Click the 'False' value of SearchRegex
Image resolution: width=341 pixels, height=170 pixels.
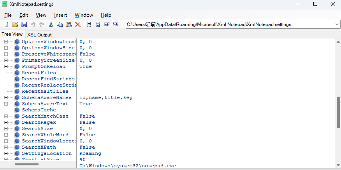(x=87, y=122)
